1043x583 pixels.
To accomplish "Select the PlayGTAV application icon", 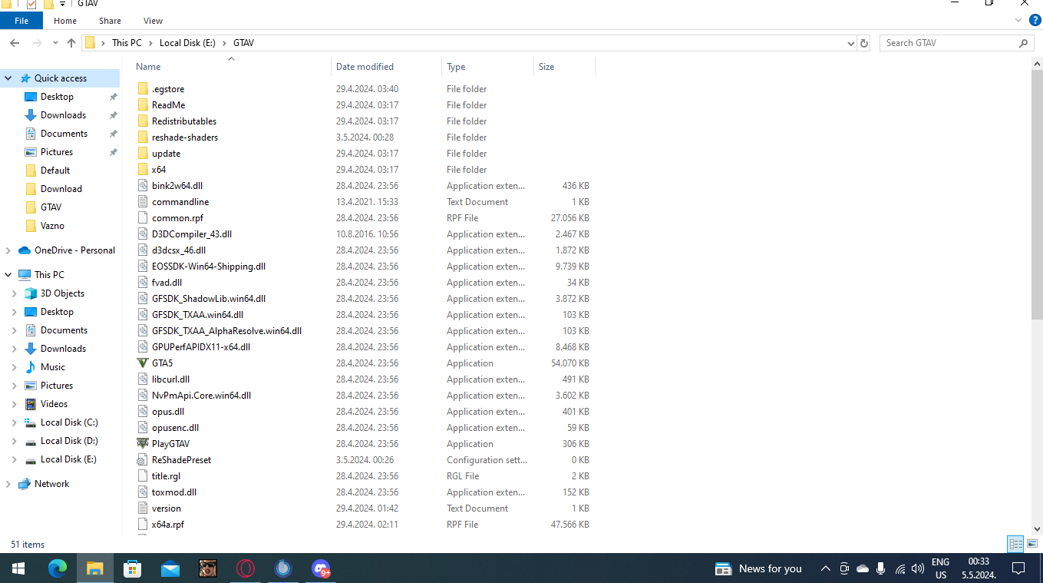I will click(143, 443).
